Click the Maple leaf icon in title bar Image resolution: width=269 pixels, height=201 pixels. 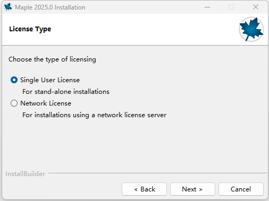tap(8, 7)
